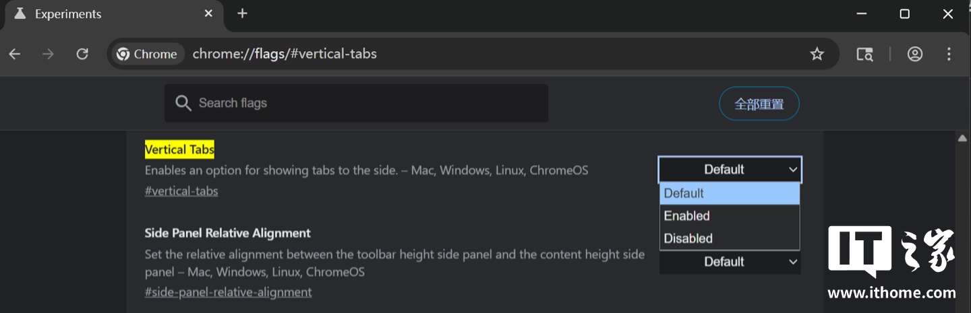Viewport: 971px width, 313px height.
Task: Bookmark this page with the star icon
Action: click(817, 55)
